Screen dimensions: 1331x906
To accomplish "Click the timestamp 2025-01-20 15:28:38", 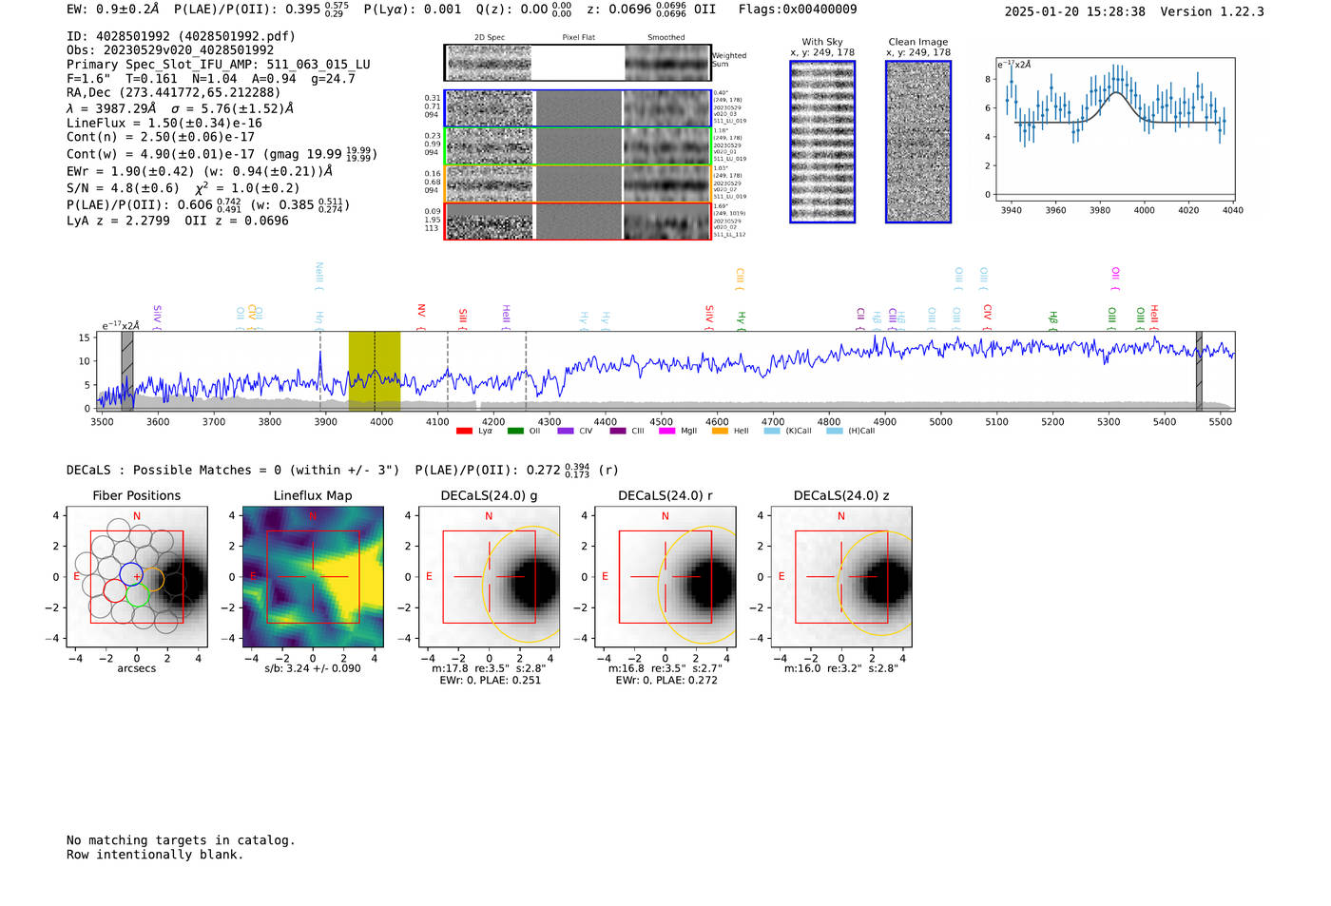I will (1075, 11).
